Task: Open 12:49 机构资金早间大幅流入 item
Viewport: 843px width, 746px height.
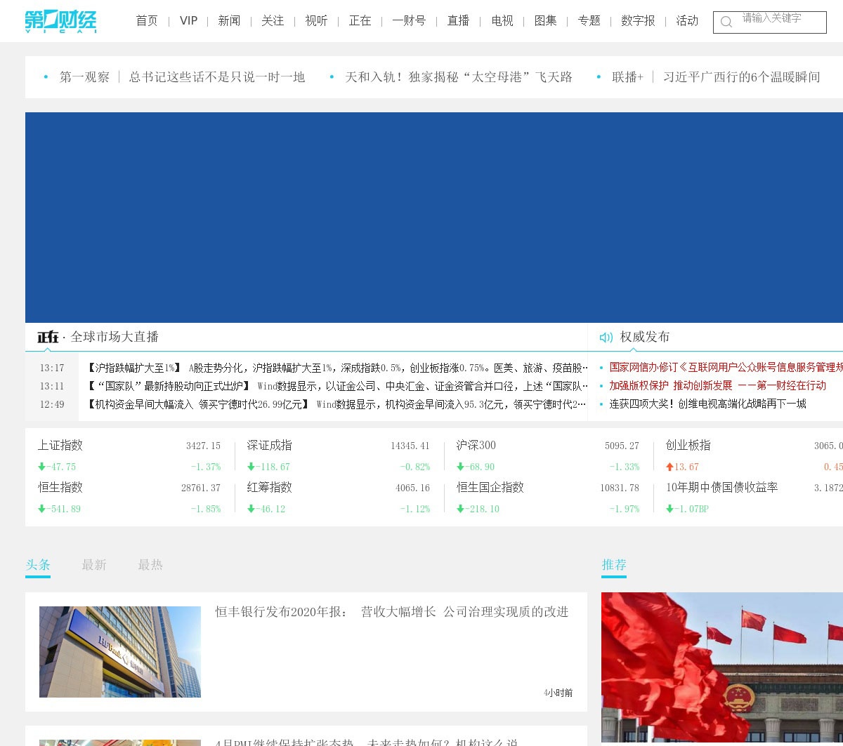Action: click(337, 404)
